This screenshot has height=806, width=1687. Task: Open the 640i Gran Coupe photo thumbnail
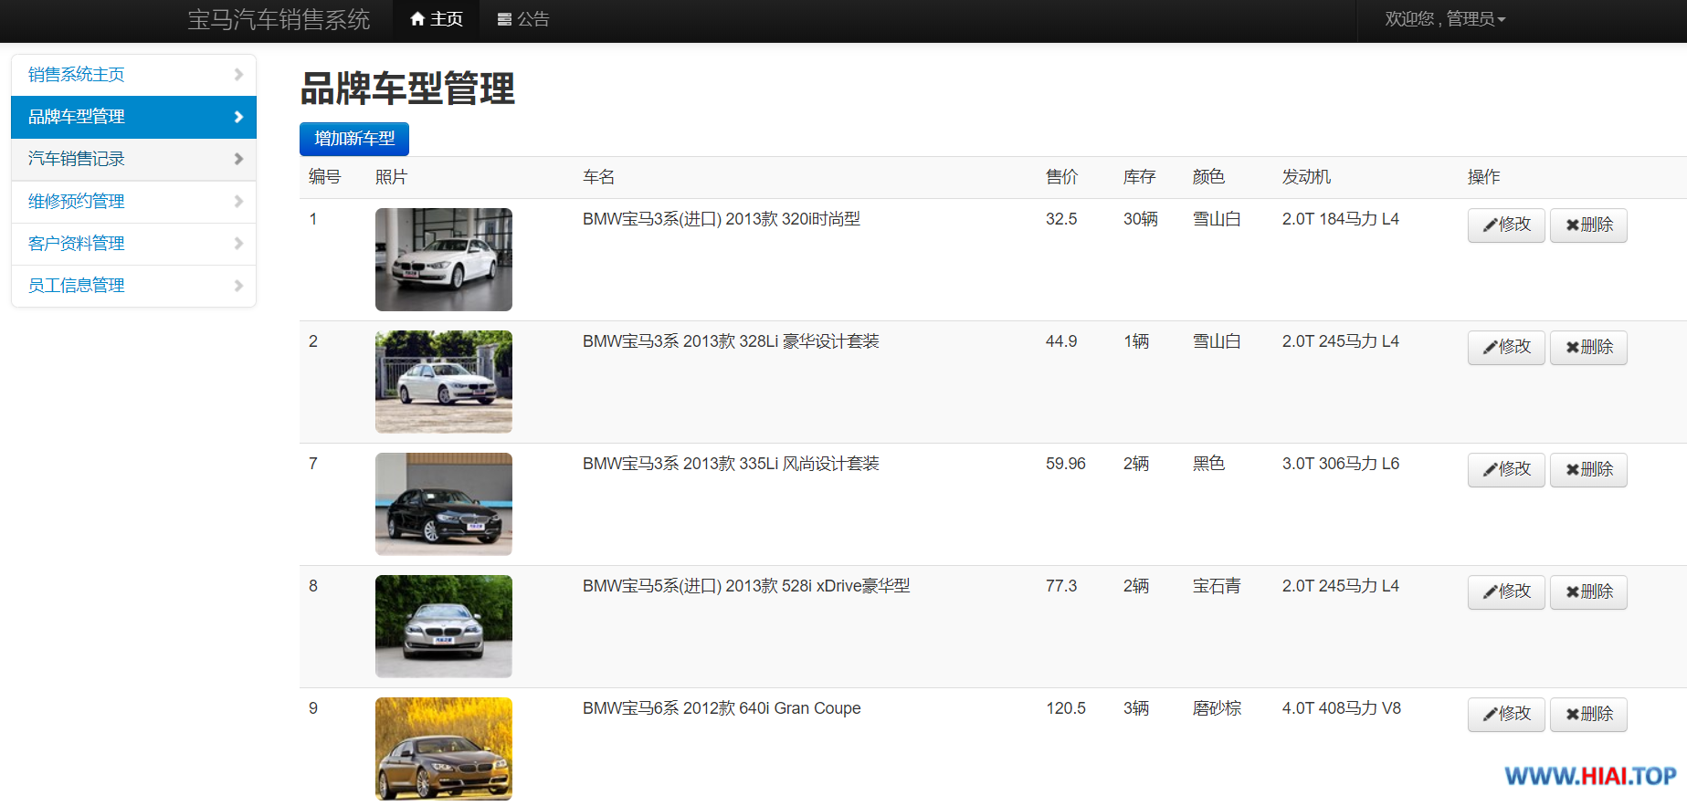pyautogui.click(x=444, y=748)
